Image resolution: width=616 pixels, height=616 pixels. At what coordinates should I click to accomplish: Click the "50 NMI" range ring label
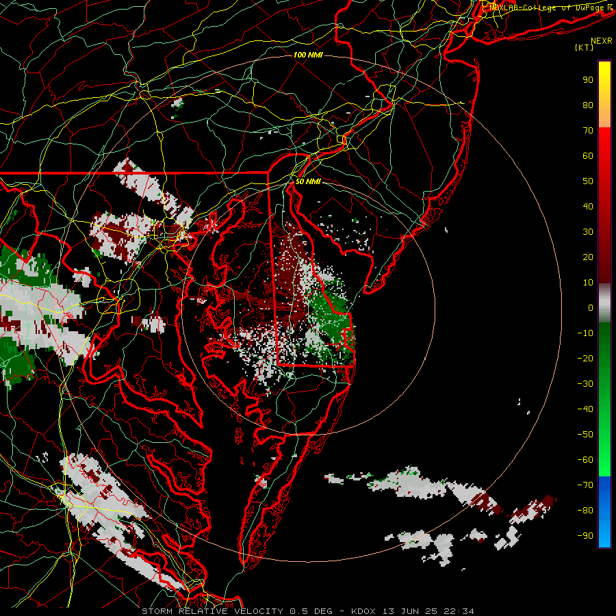308,181
